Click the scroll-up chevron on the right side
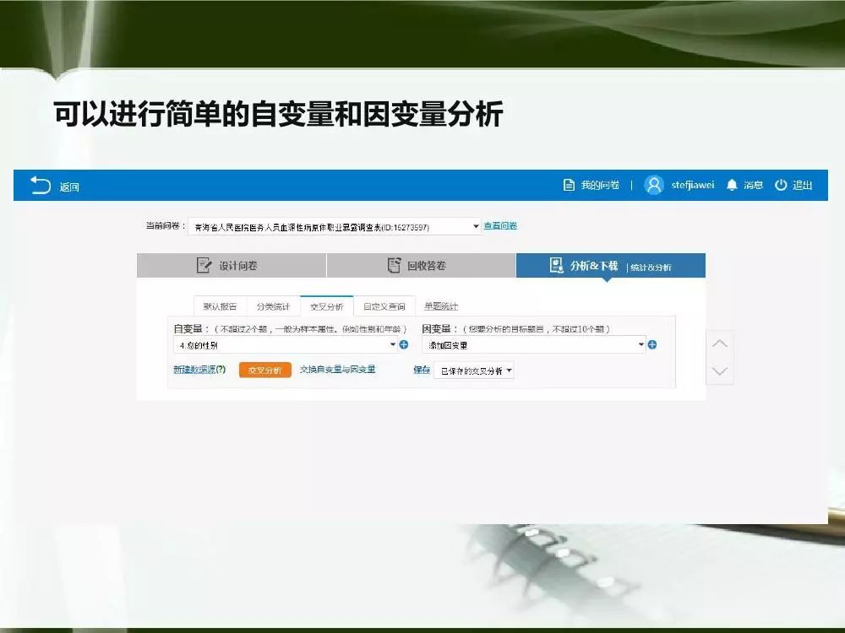Viewport: 845px width, 633px height. (x=720, y=344)
